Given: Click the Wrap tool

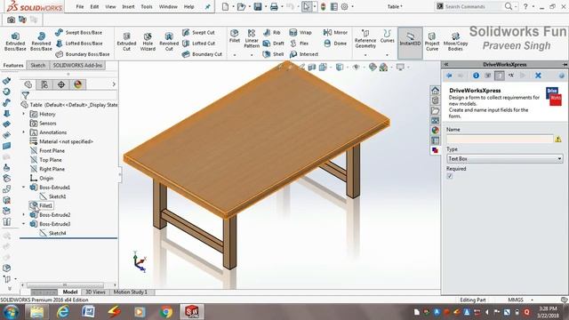Looking at the screenshot, I should pos(301,33).
